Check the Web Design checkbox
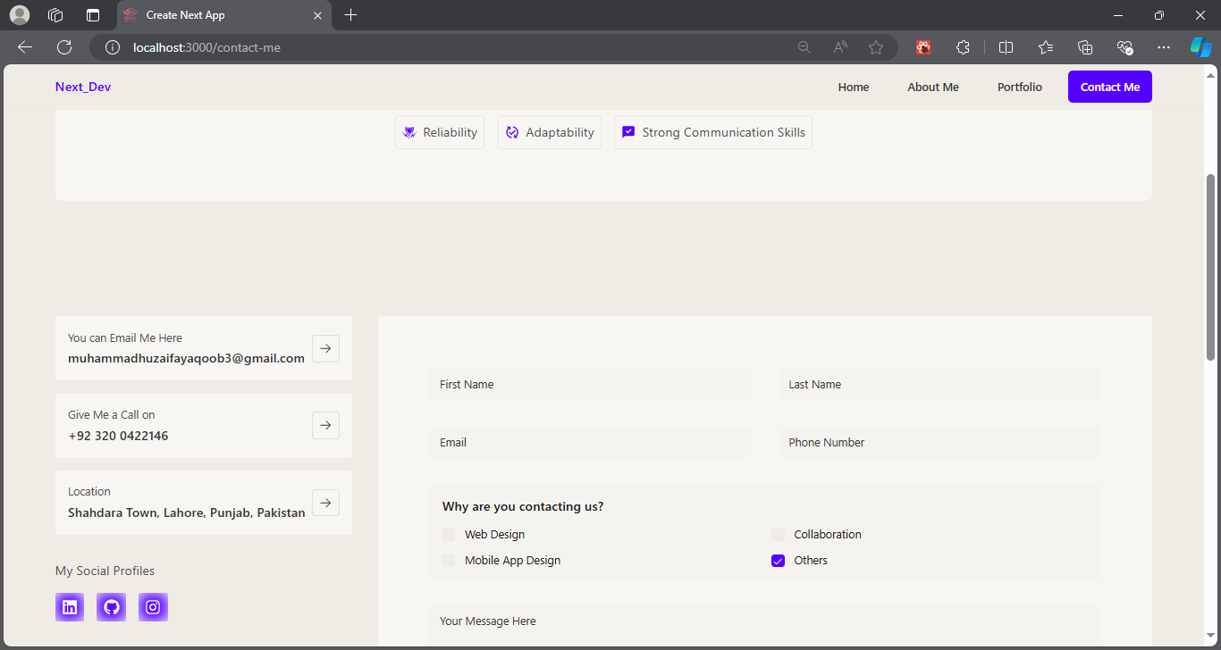Image resolution: width=1221 pixels, height=650 pixels. click(449, 535)
